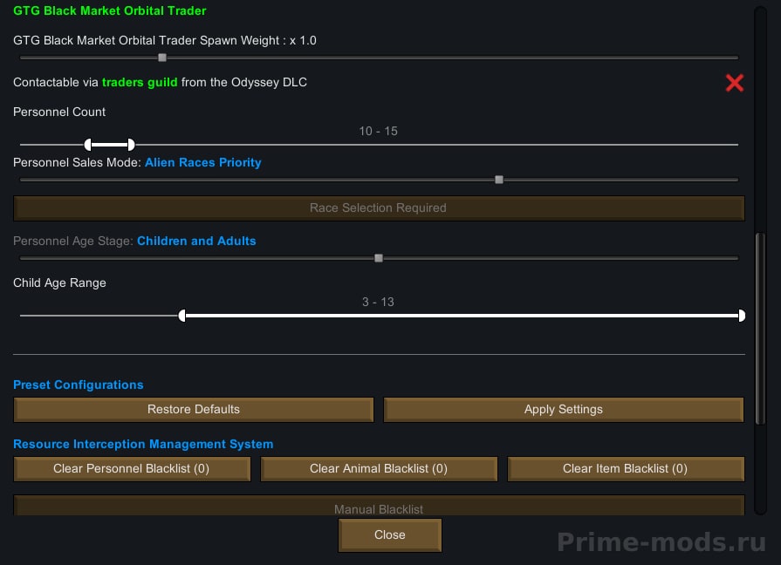Clear the Personnel Blacklist
The width and height of the screenshot is (781, 565).
[x=132, y=468]
